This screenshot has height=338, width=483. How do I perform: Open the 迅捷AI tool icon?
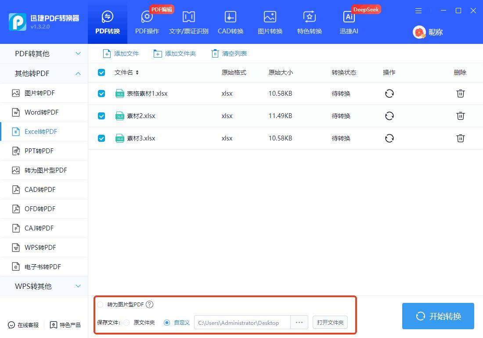[x=349, y=22]
